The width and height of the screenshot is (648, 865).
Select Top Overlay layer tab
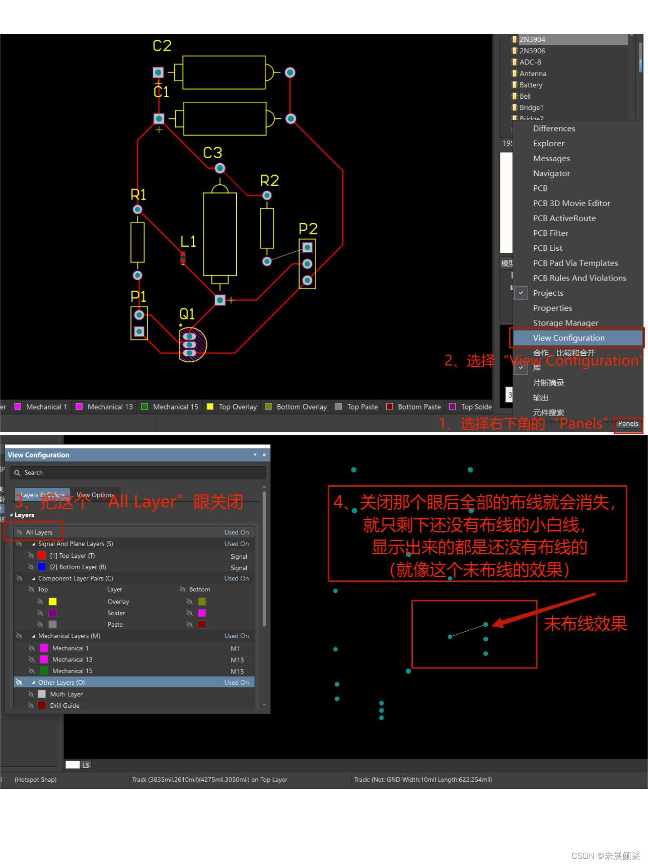[x=233, y=407]
